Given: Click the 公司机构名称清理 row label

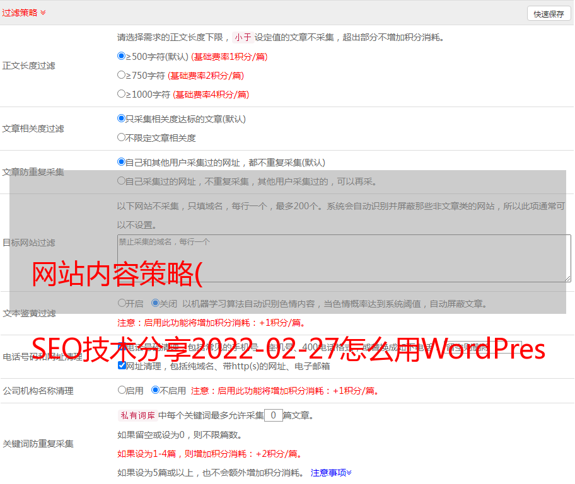Looking at the screenshot, I should coord(38,391).
